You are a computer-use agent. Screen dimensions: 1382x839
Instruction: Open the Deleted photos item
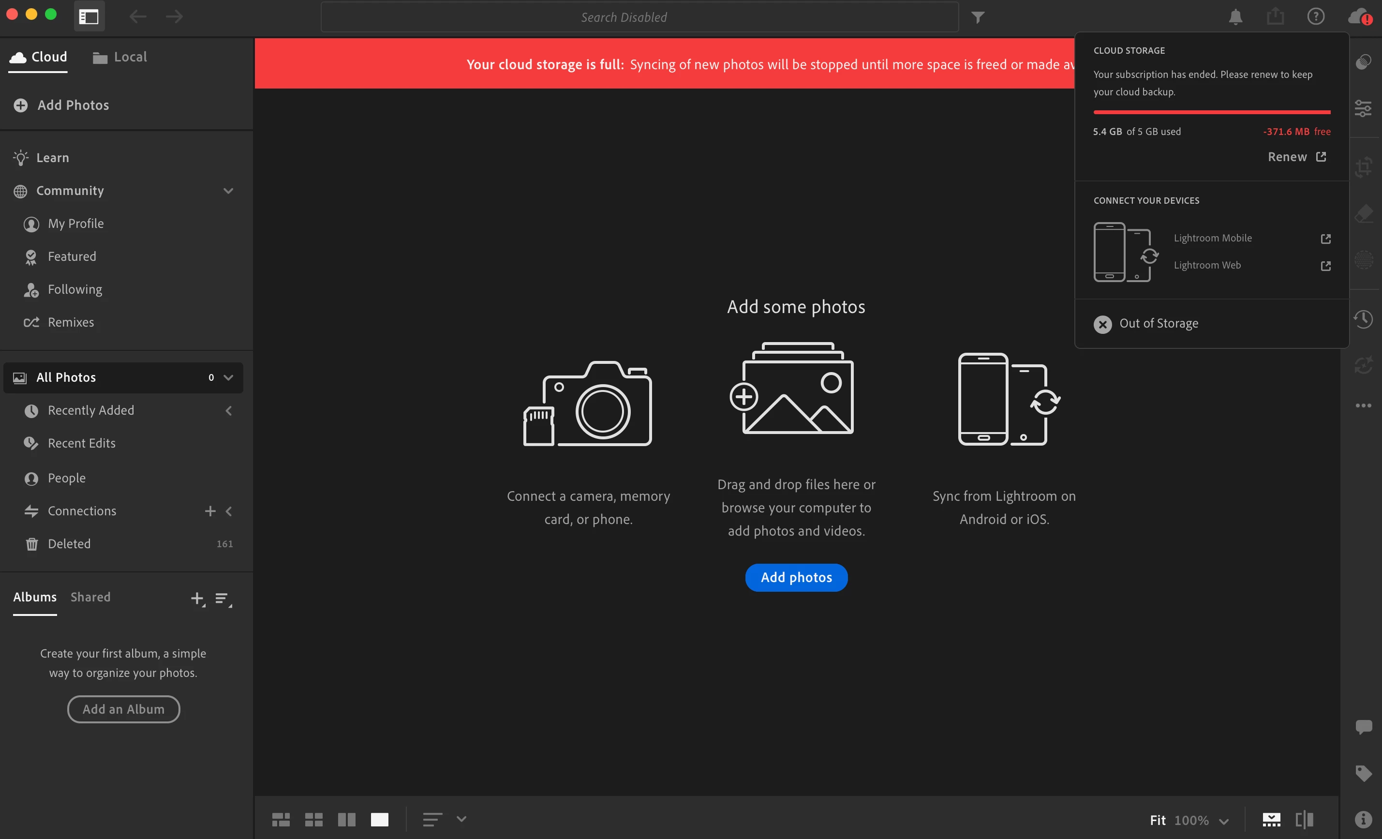[x=69, y=544]
